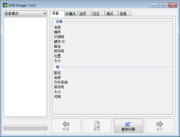Open the 调试 tab
Viewport: 180px width, 137px height.
pos(111,14)
